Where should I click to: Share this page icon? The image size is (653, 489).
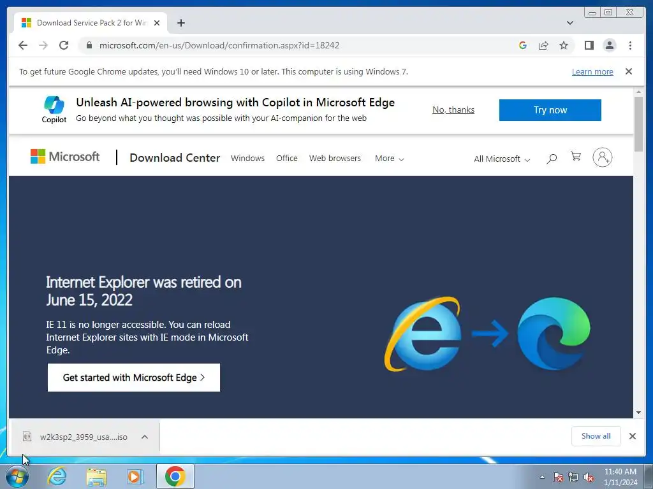click(543, 45)
